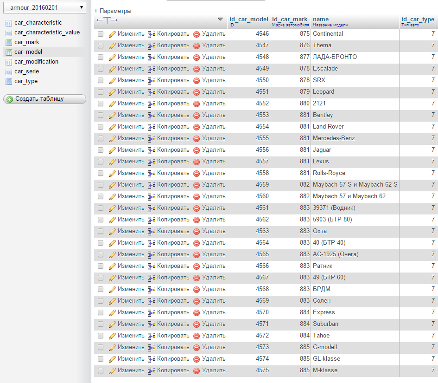Click the id cell '4575'
Image resolution: width=438 pixels, height=383 pixels.
point(262,370)
